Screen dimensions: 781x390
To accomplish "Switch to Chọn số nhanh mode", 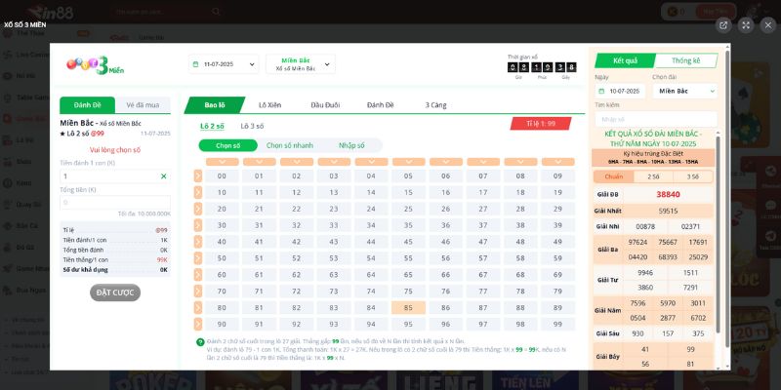I will point(290,145).
